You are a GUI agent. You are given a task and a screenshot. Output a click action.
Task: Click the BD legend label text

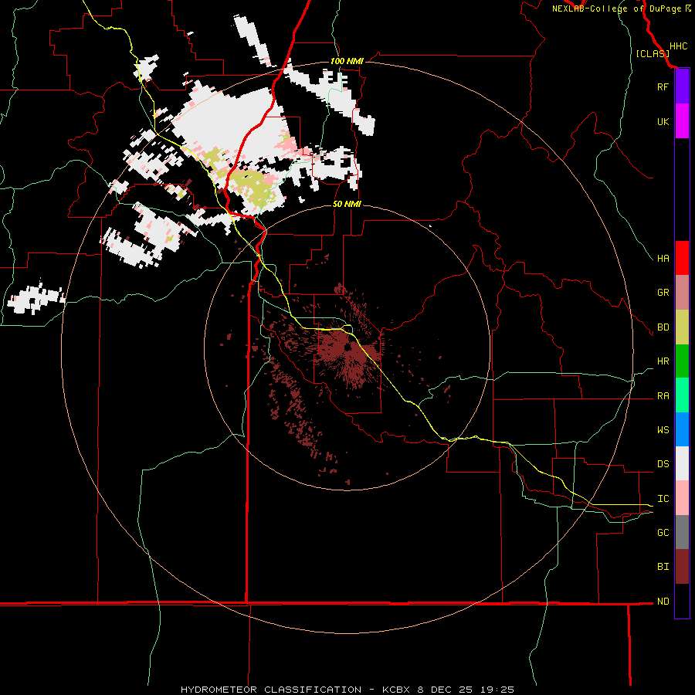(663, 327)
